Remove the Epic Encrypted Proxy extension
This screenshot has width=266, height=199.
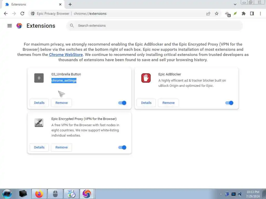click(61, 147)
